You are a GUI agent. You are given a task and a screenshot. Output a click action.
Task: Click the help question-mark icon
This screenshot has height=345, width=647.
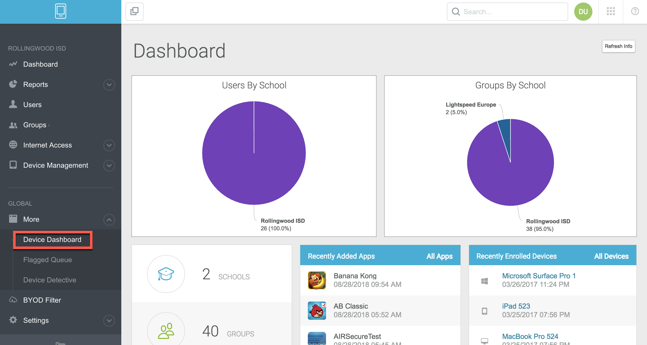tap(636, 11)
